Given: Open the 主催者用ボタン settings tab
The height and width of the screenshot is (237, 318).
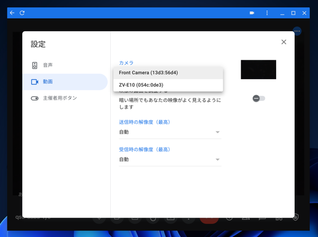Looking at the screenshot, I should pos(65,98).
